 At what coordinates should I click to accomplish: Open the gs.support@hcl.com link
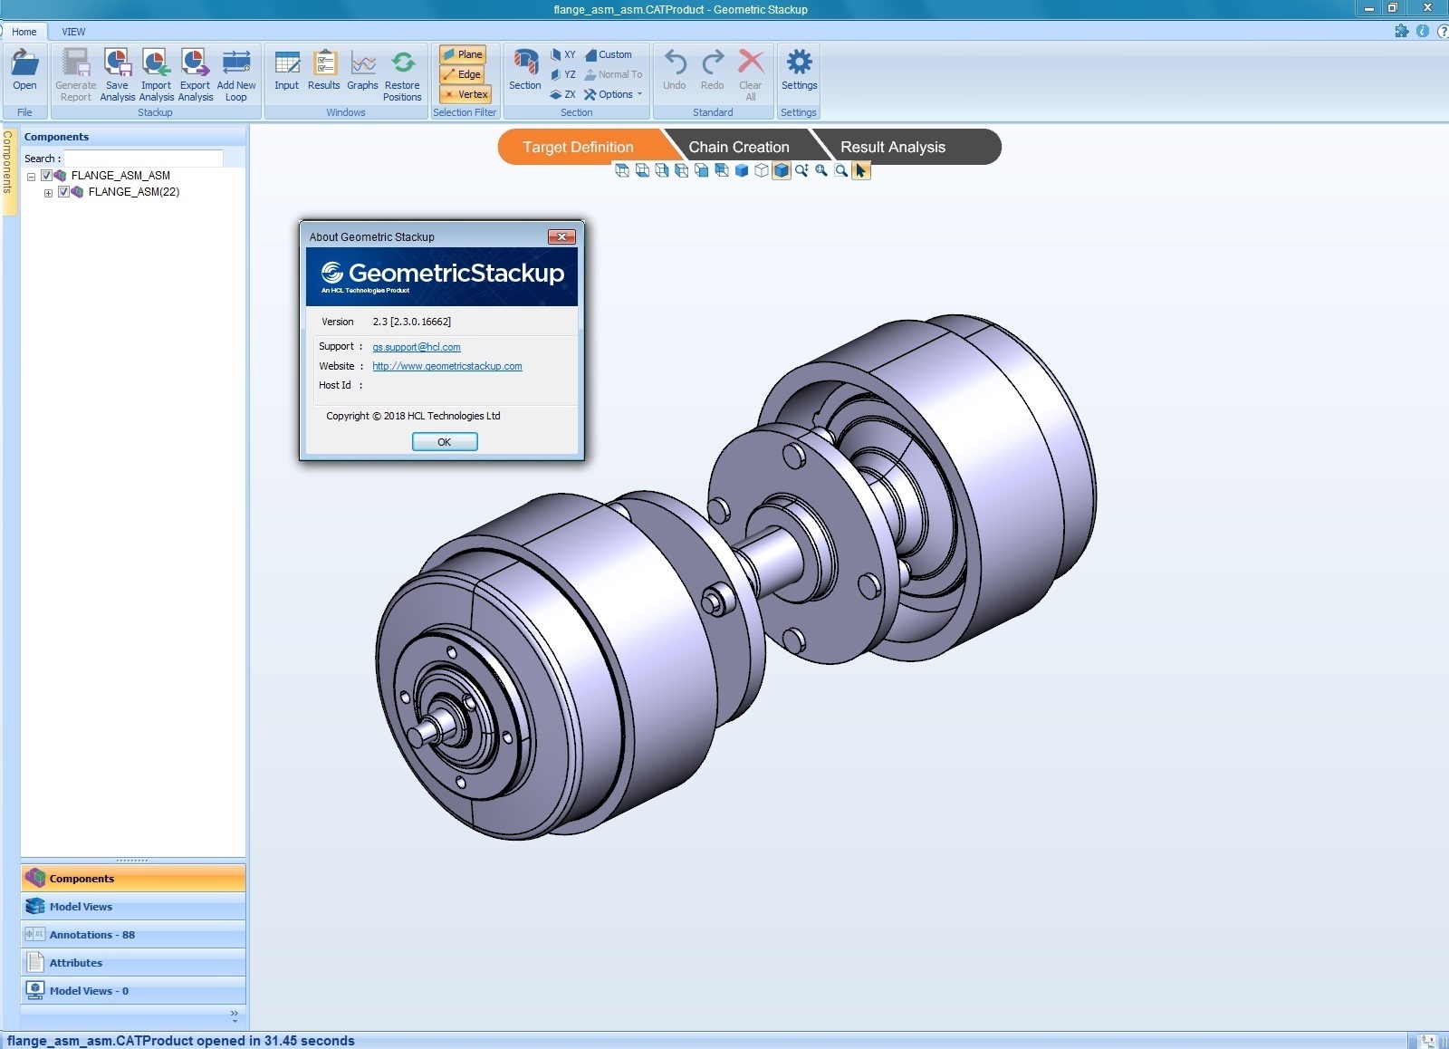click(x=417, y=347)
